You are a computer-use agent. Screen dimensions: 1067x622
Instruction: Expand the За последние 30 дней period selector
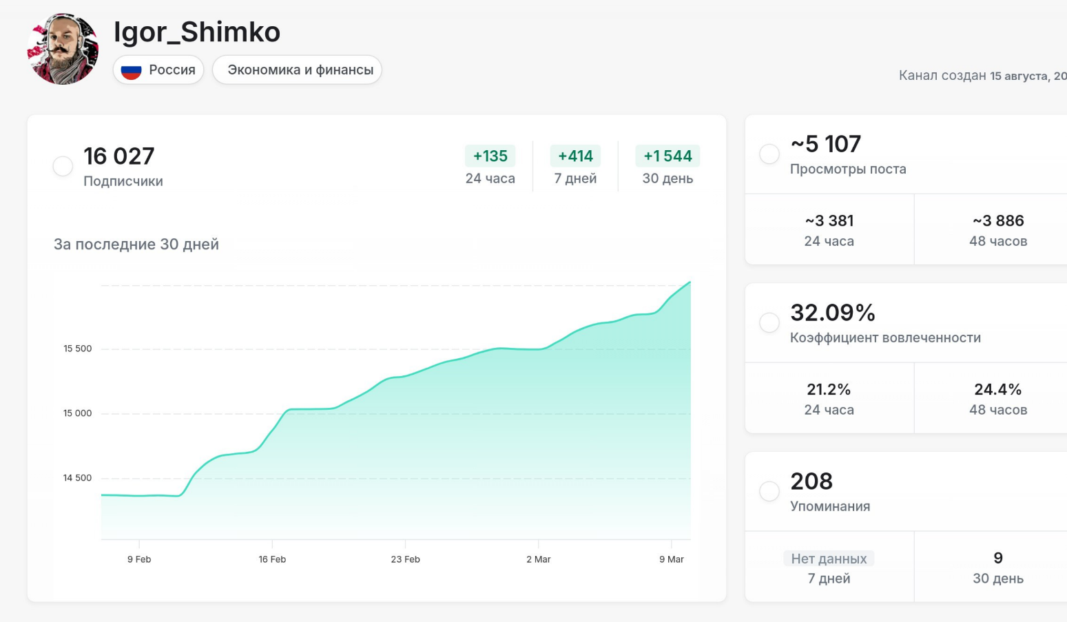coord(136,244)
